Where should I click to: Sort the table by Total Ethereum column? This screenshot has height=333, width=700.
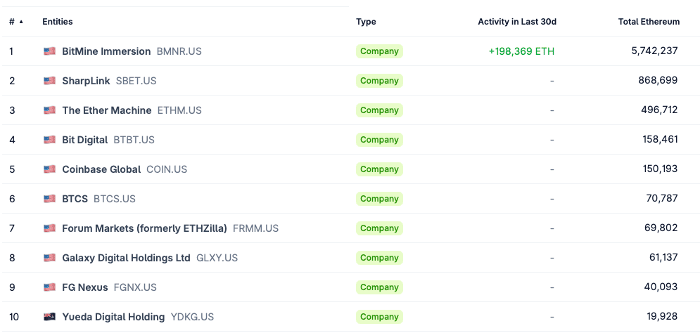[649, 21]
